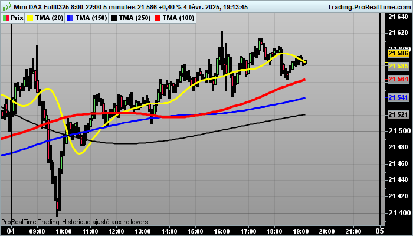Click the yellow 21 585 TMA value label
The image size is (413, 236).
398,66
